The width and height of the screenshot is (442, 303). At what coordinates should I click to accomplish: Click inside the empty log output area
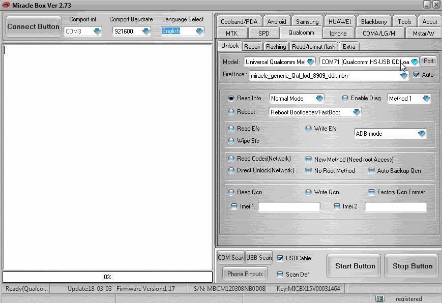(x=107, y=157)
